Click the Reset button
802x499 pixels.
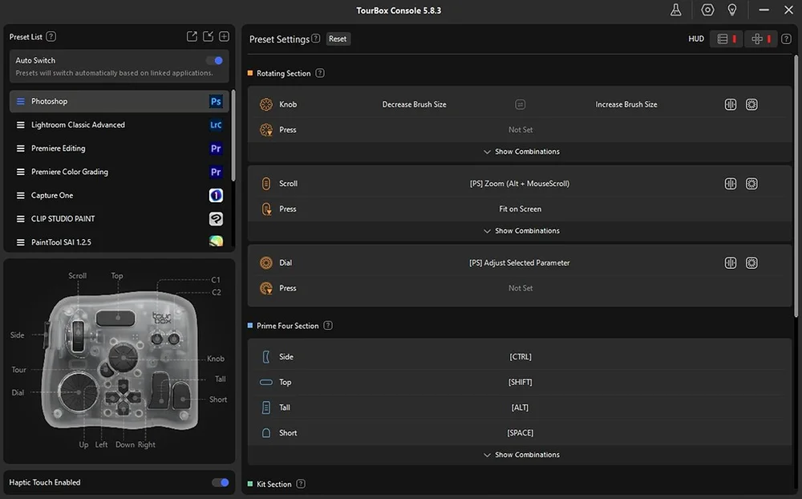click(338, 39)
